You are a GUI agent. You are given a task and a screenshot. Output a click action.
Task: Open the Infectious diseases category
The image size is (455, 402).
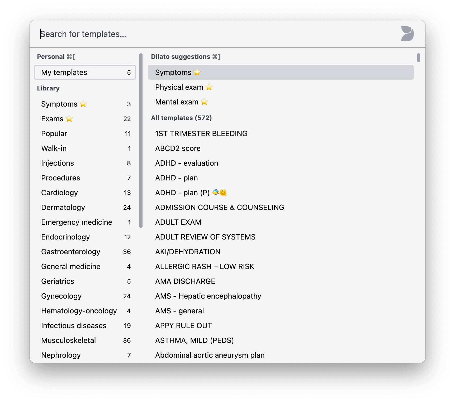(x=74, y=326)
